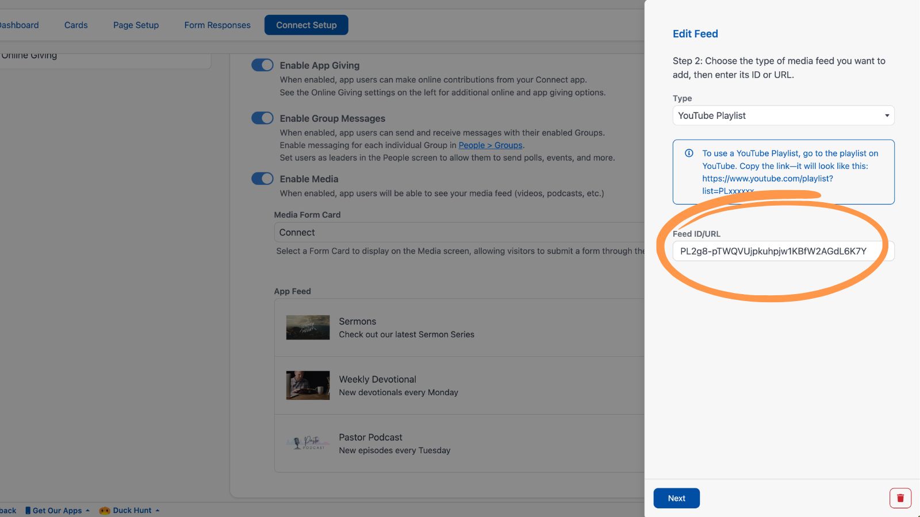The width and height of the screenshot is (920, 517).
Task: Click the Next button
Action: click(x=677, y=498)
